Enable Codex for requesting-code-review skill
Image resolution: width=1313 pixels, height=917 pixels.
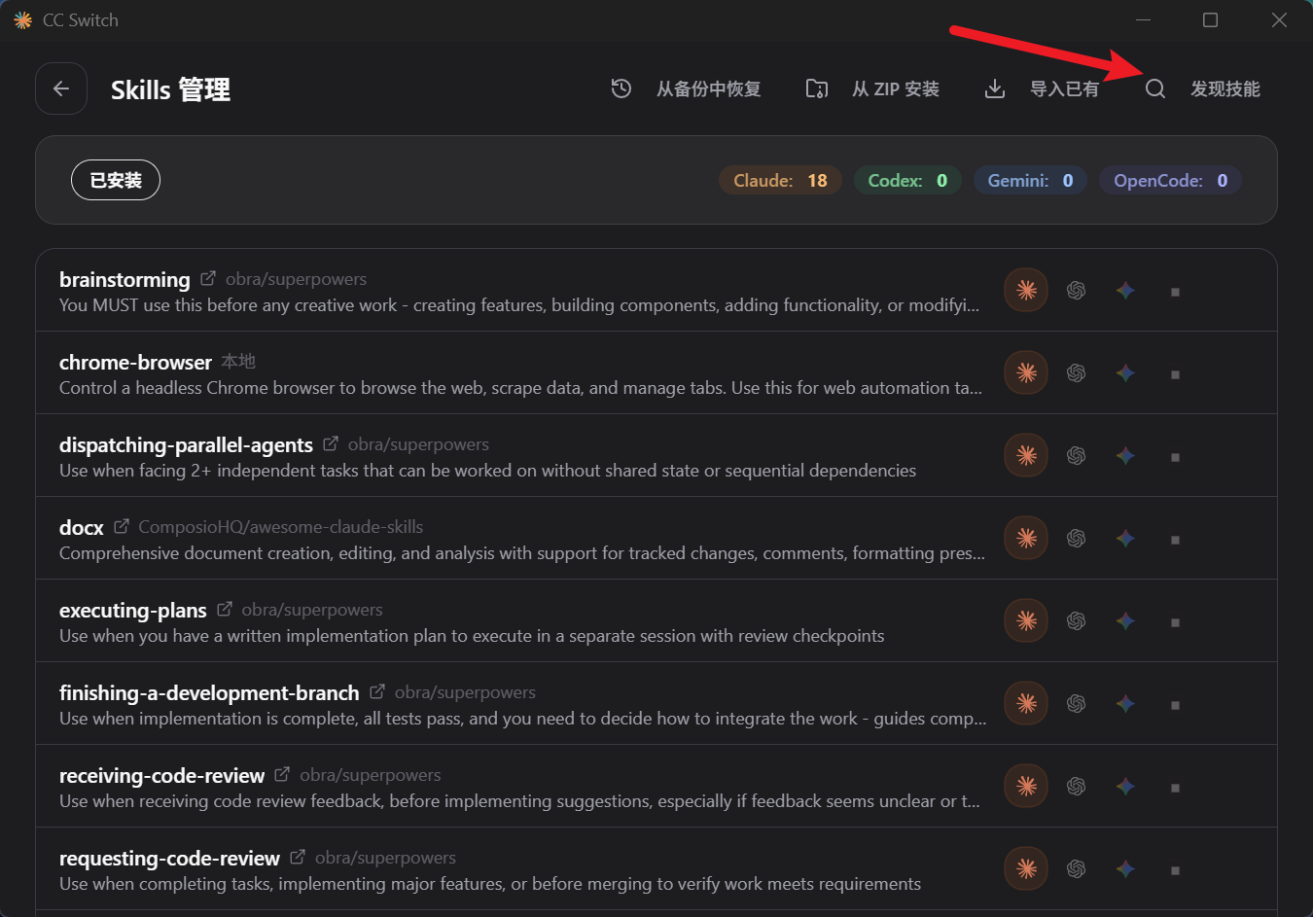click(x=1076, y=868)
